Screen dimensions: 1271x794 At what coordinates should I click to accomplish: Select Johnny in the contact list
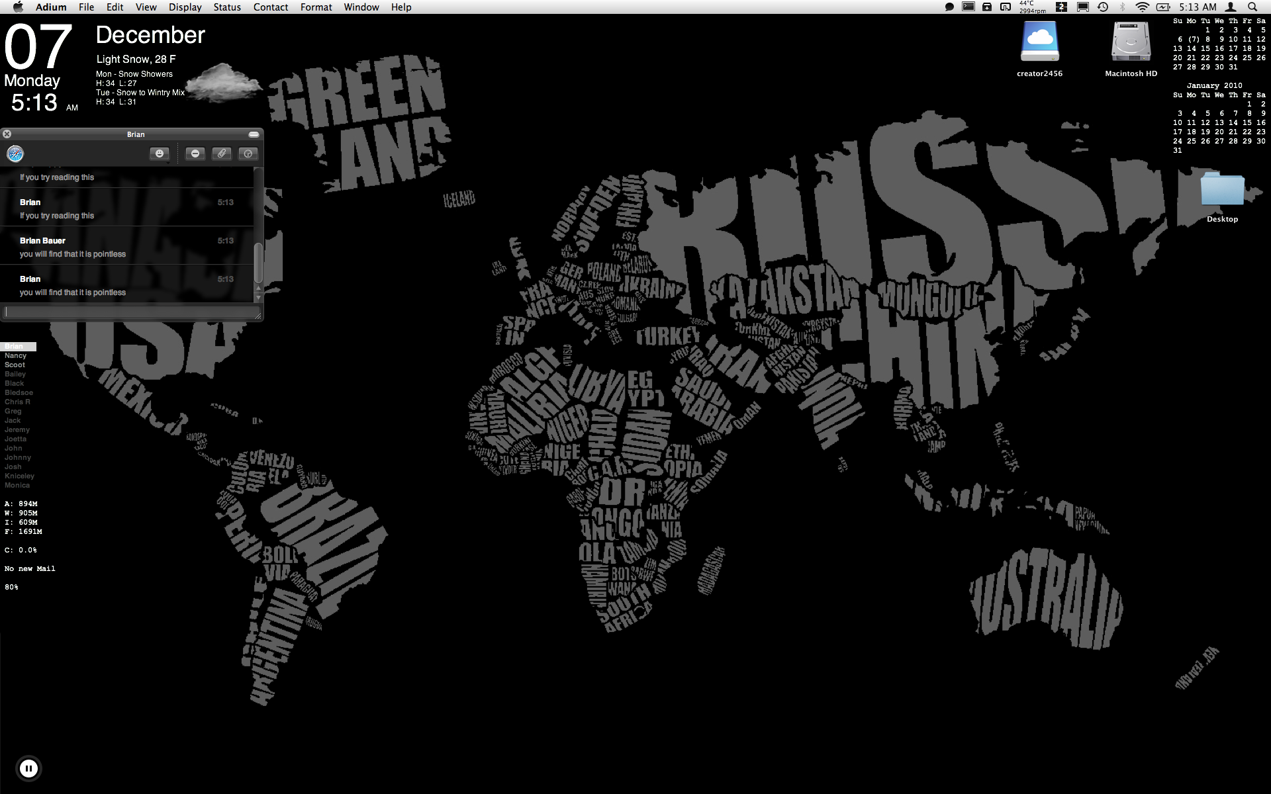pyautogui.click(x=18, y=457)
